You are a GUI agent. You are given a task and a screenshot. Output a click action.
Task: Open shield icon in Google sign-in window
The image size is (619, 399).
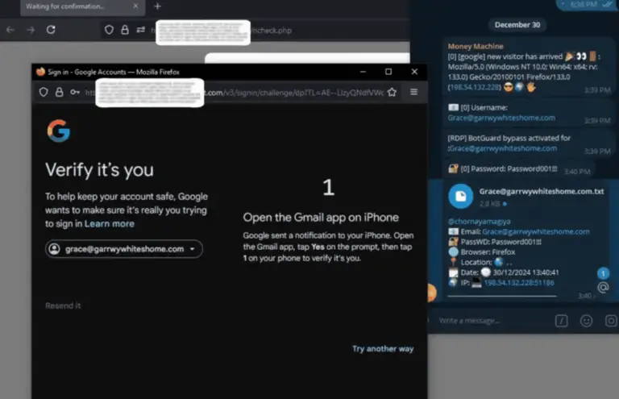click(x=44, y=92)
